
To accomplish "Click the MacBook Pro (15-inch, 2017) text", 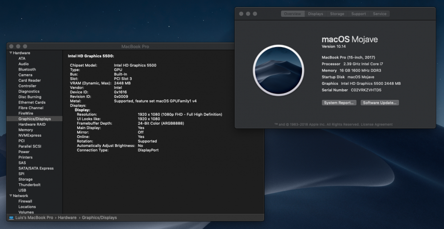I will tap(348, 57).
